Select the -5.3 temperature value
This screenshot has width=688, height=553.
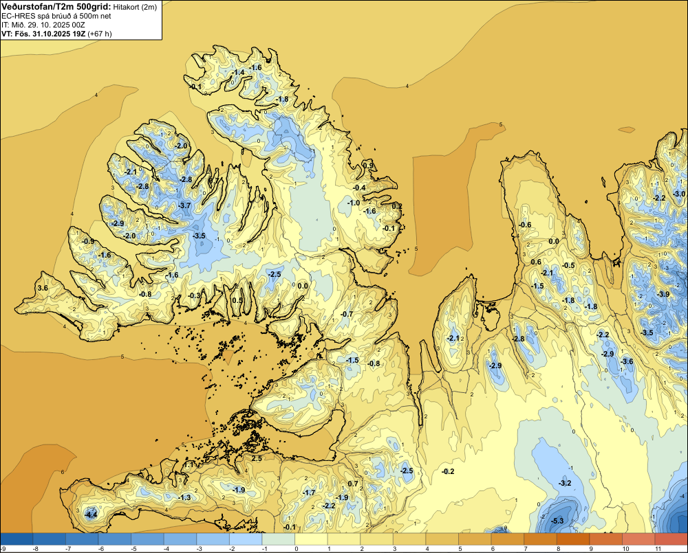tap(557, 521)
